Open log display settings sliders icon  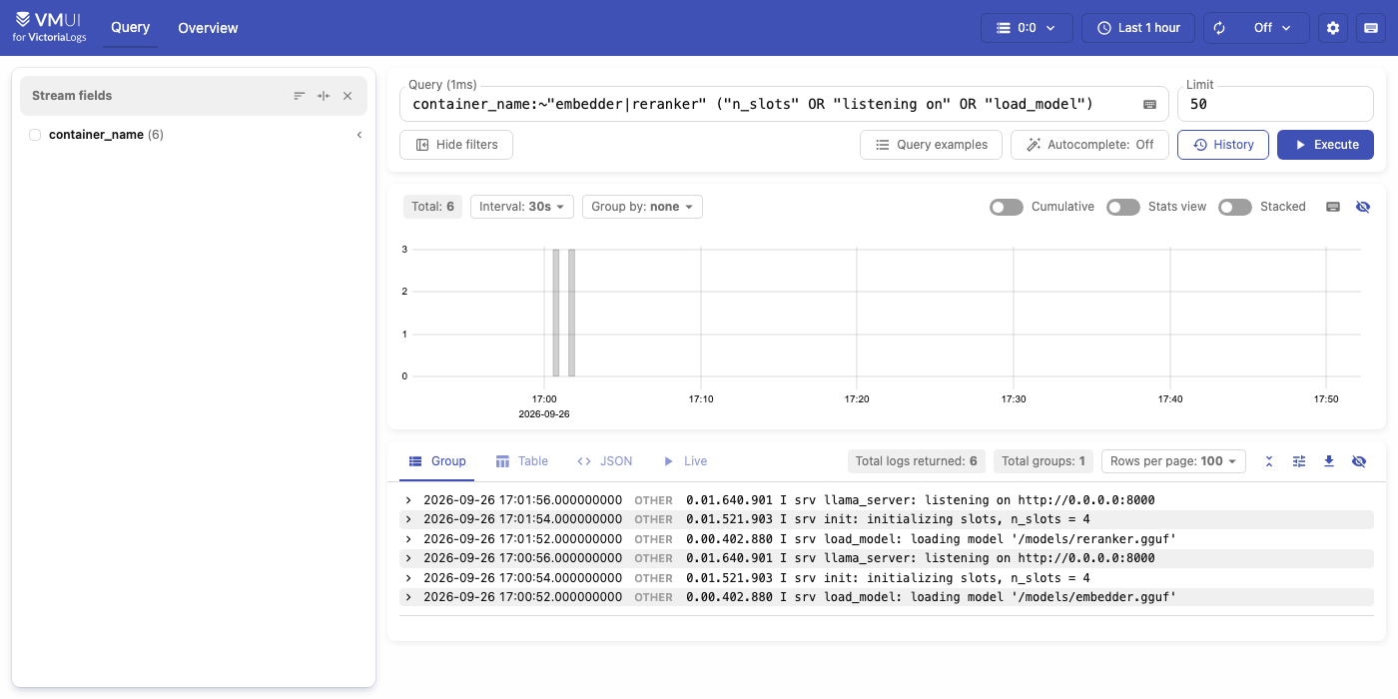1299,461
